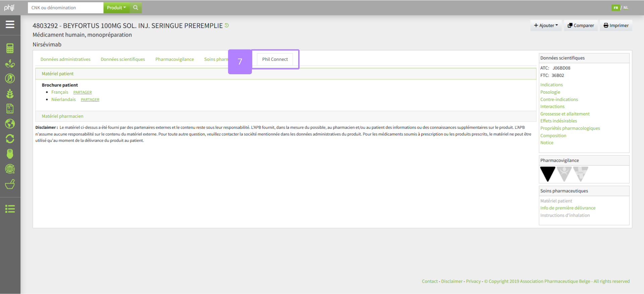
Task: Open the Effets indésirables link
Action: point(558,121)
